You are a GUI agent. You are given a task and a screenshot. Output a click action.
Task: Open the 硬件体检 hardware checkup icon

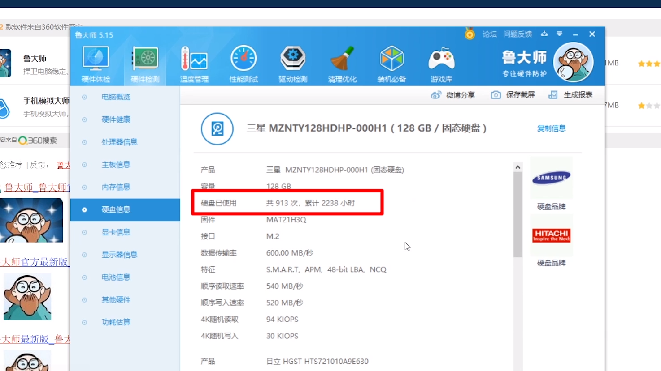coord(96,64)
